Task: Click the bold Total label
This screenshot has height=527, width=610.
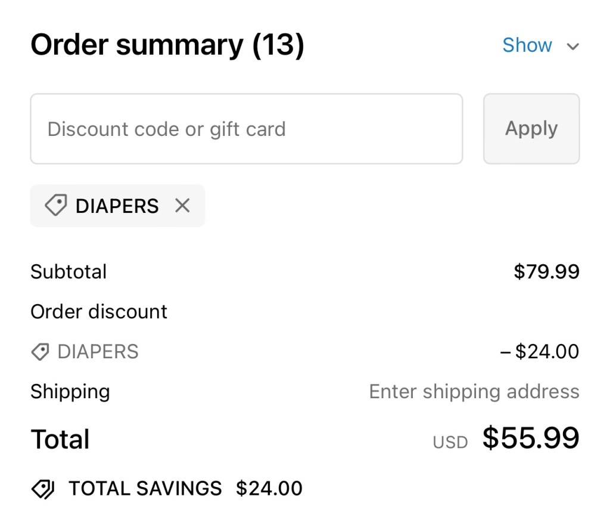Action: 60,439
